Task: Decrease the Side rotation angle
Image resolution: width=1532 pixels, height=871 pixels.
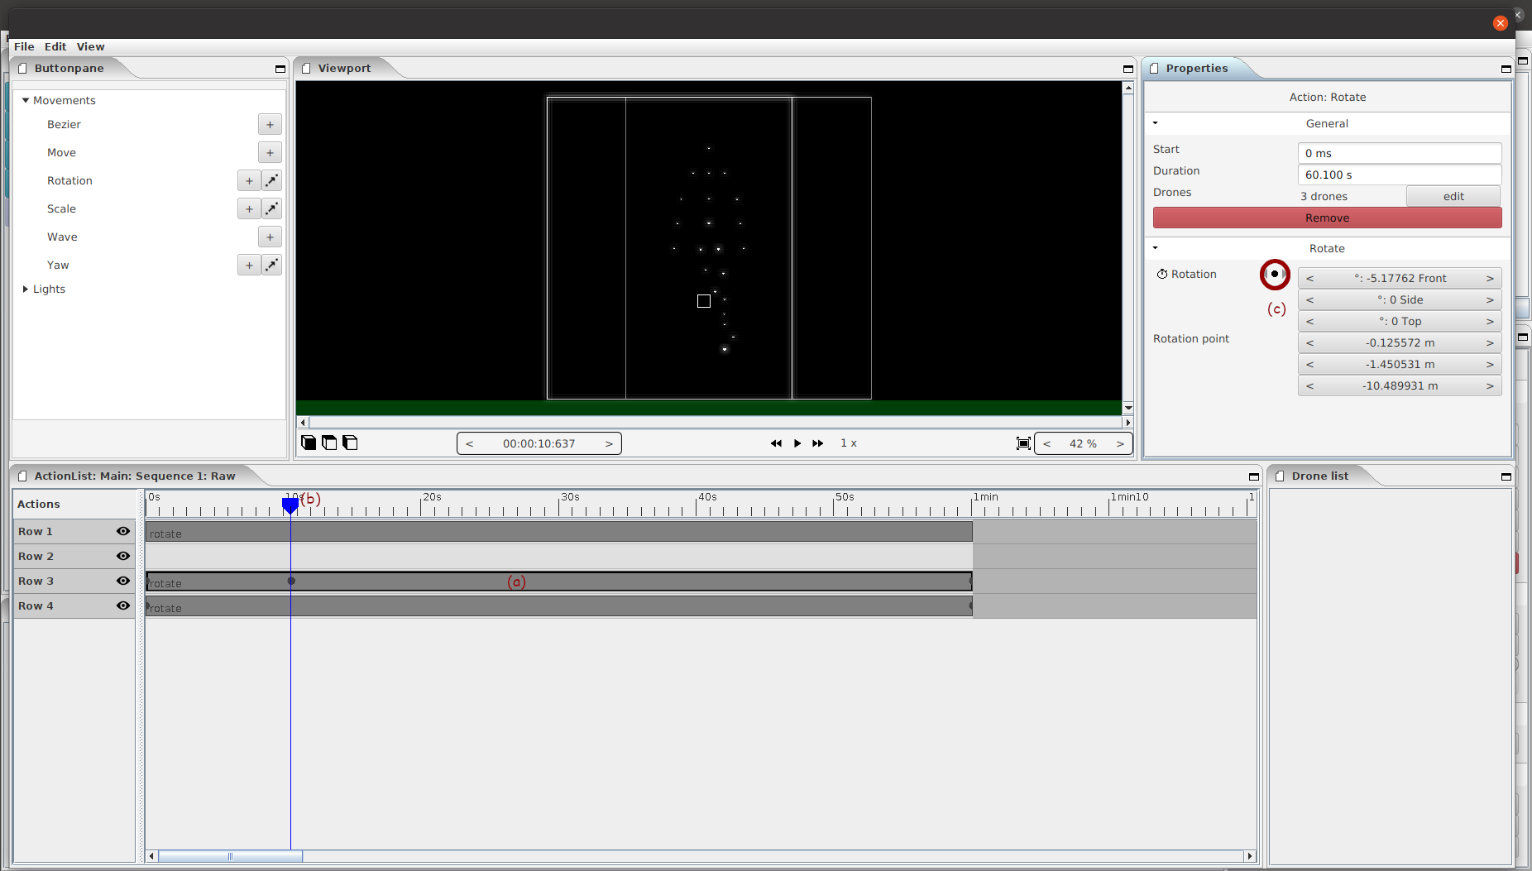Action: tap(1309, 299)
